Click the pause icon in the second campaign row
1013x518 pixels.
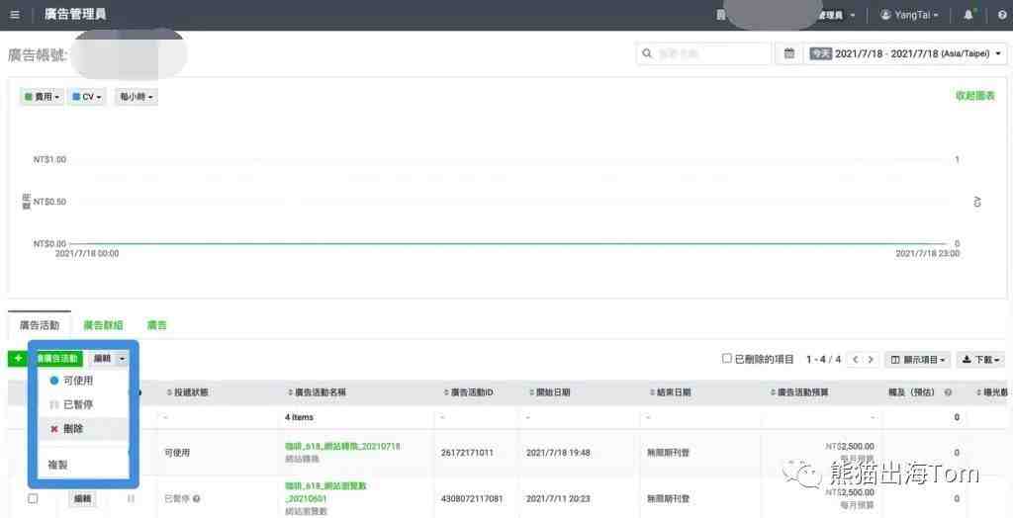click(132, 498)
